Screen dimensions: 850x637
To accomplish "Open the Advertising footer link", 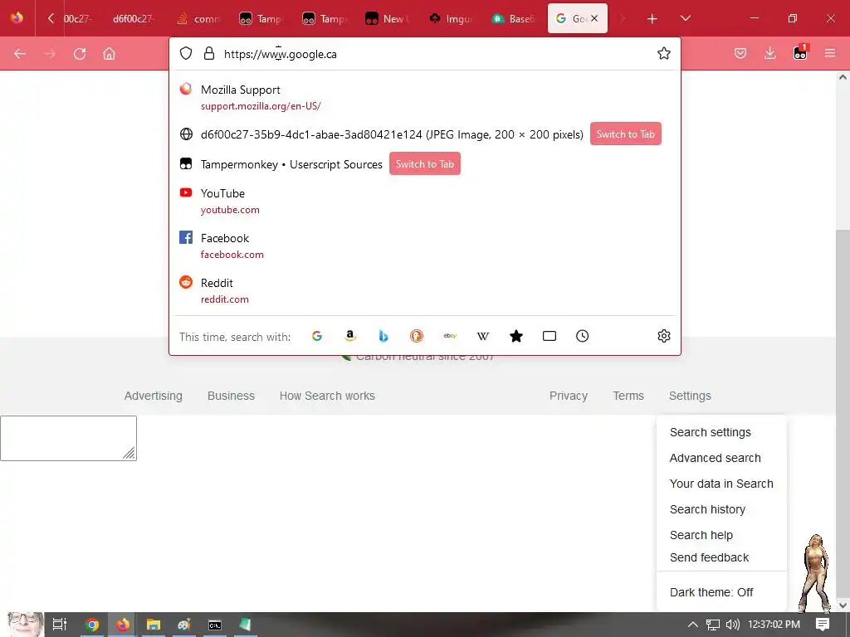I will [154, 396].
